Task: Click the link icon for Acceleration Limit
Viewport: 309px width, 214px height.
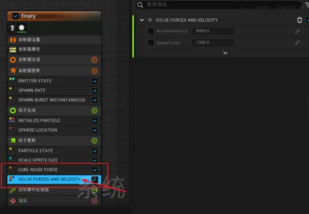Action: (297, 31)
